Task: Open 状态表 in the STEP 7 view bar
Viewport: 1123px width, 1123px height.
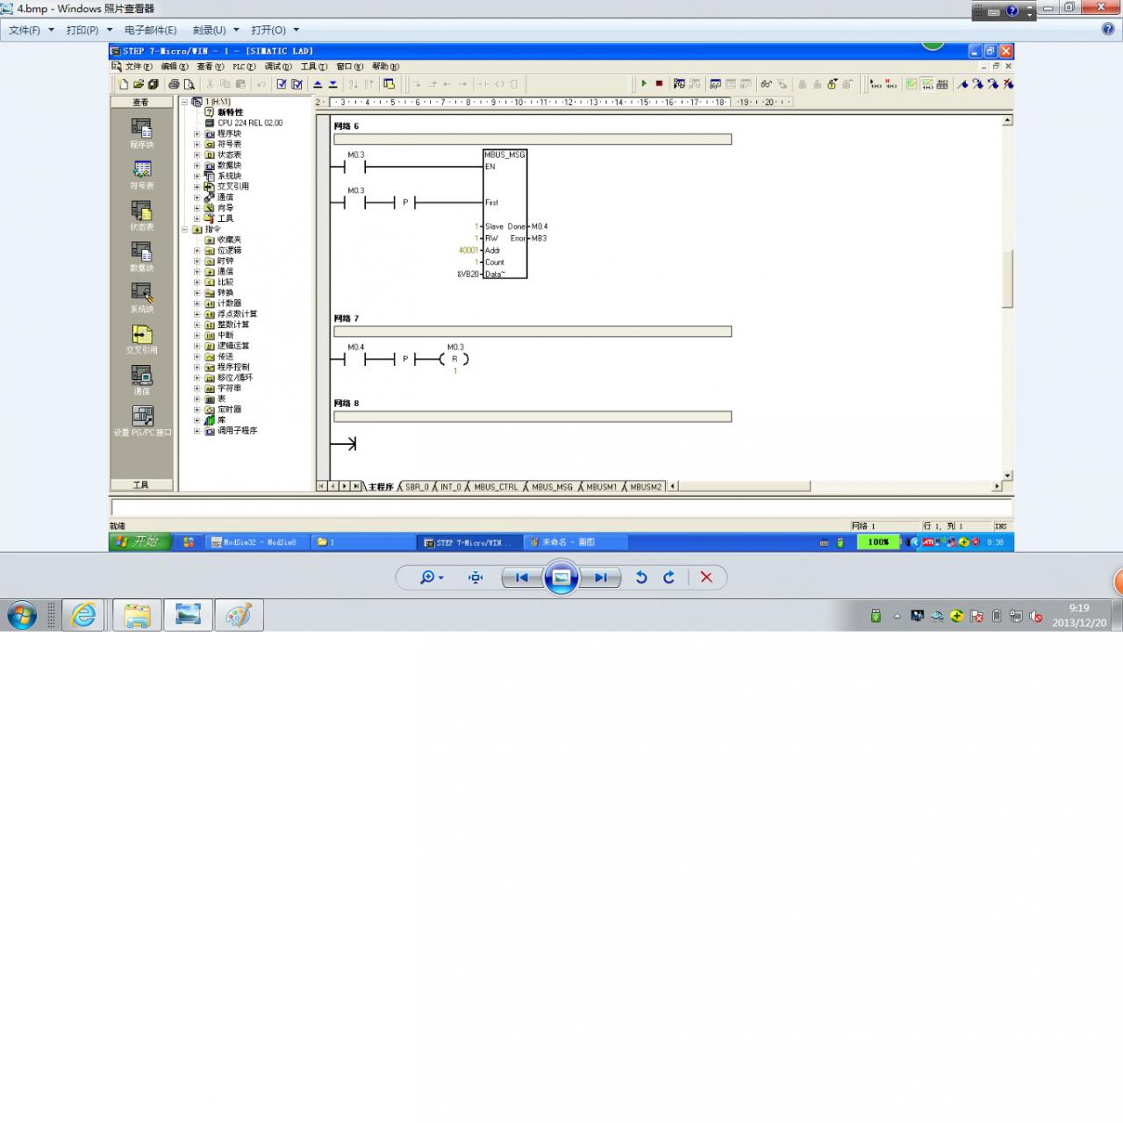Action: click(x=141, y=215)
